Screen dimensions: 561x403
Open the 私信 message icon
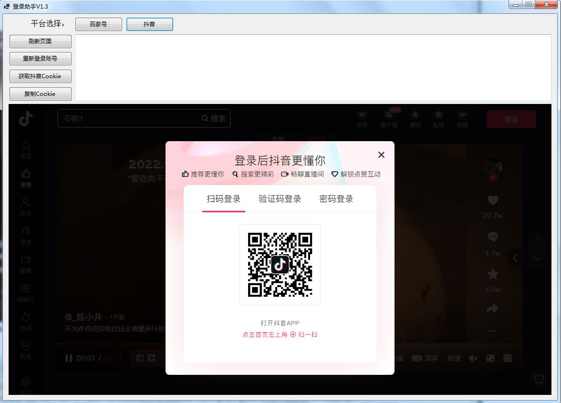(439, 119)
